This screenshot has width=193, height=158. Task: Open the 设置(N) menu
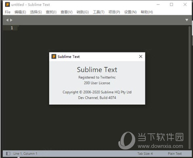point(130,12)
